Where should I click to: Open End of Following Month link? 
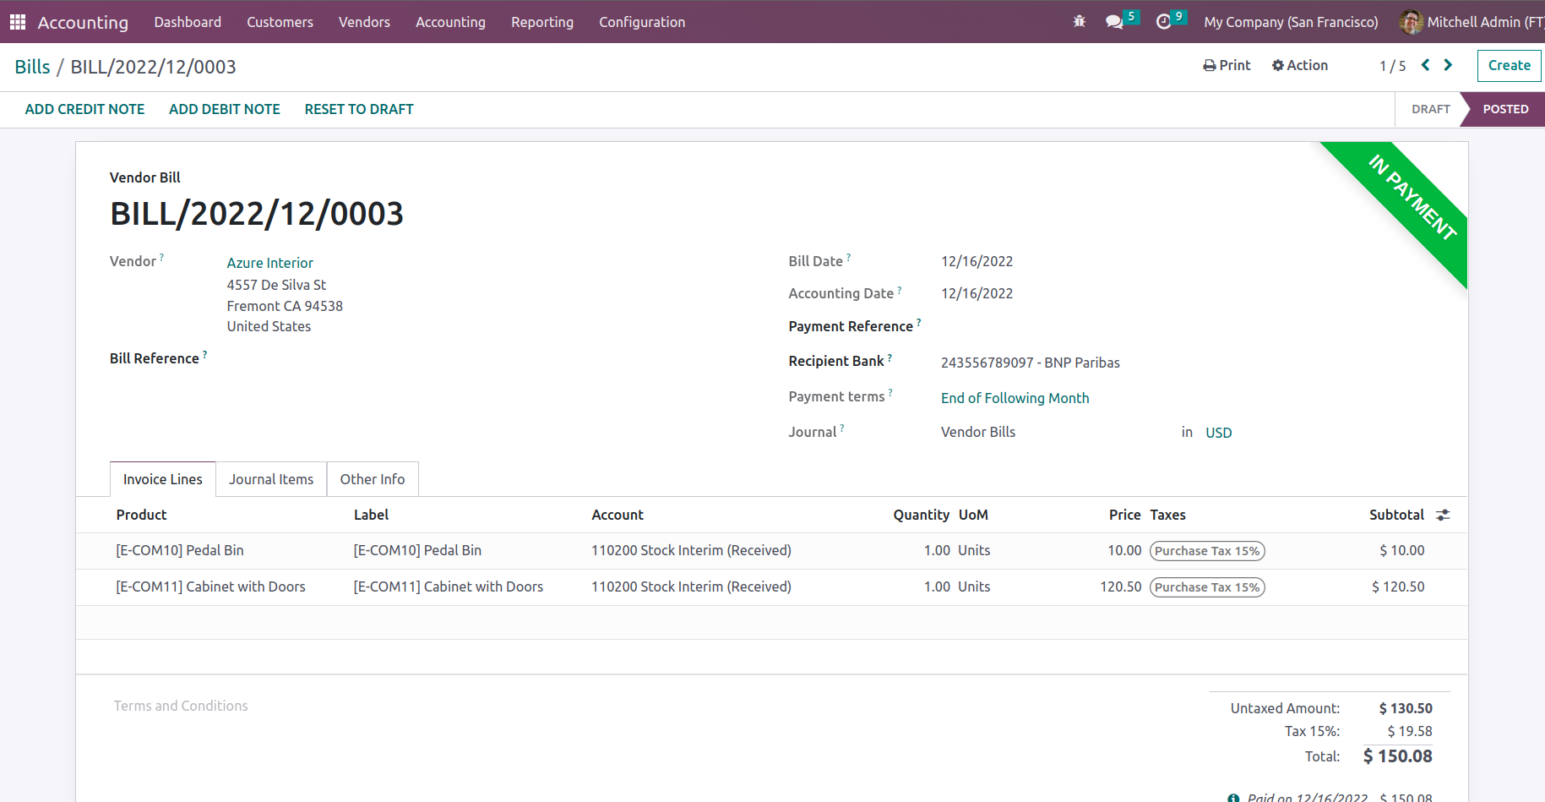click(1015, 398)
